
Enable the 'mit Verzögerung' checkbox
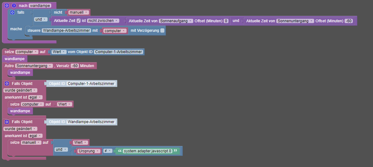162,31
